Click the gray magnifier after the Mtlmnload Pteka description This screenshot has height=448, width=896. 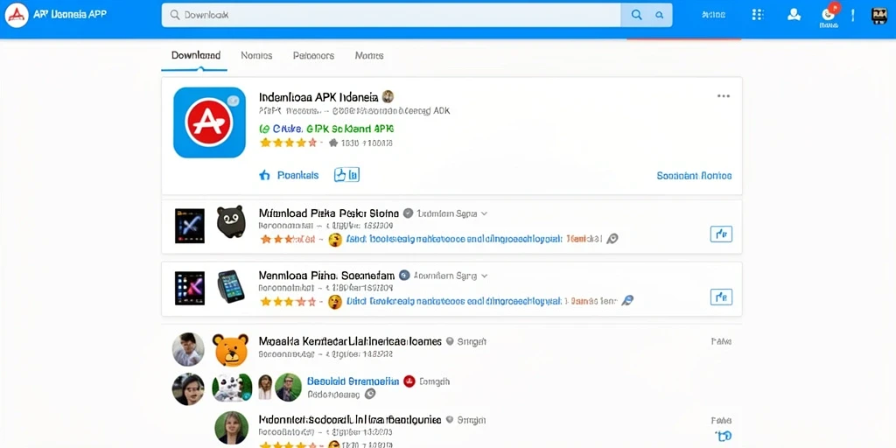[612, 239]
